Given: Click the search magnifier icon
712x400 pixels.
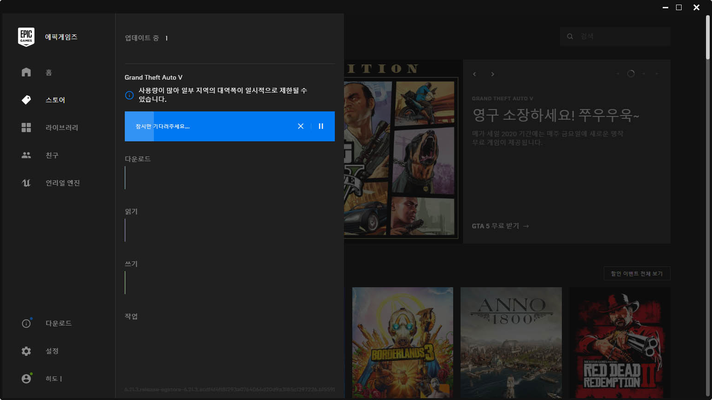Looking at the screenshot, I should (570, 36).
